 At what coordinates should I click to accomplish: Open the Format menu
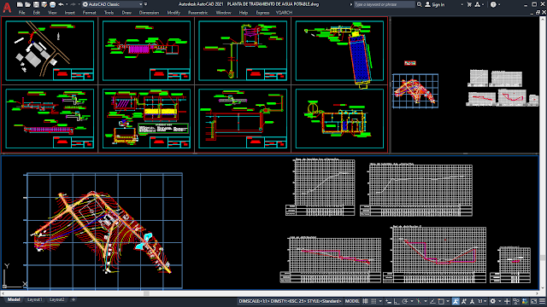[x=89, y=13]
